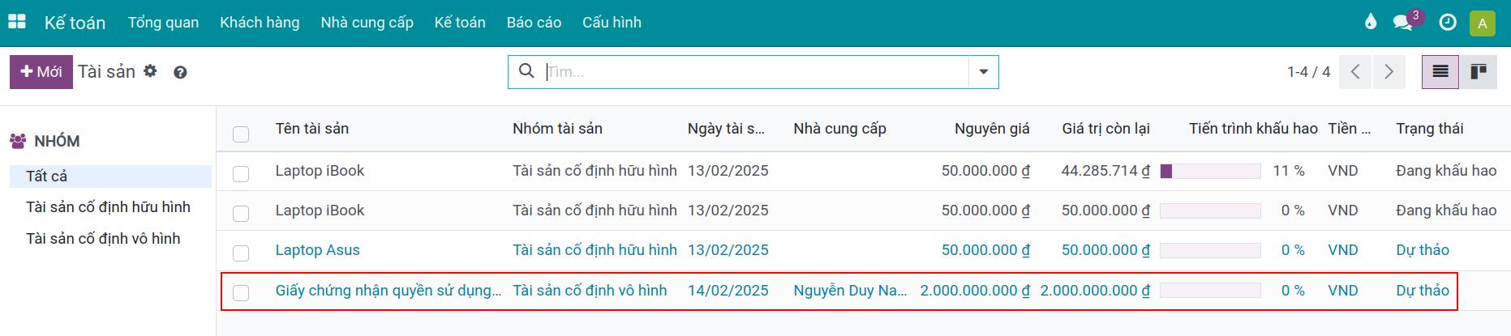1511x336 pixels.
Task: Click the search magnifier icon
Action: pos(526,71)
